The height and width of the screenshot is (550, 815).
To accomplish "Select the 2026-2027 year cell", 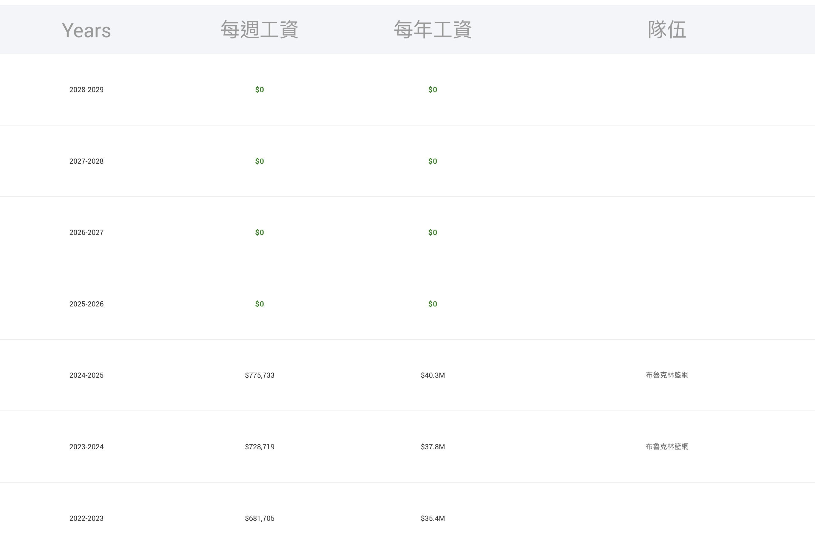I will 86,233.
